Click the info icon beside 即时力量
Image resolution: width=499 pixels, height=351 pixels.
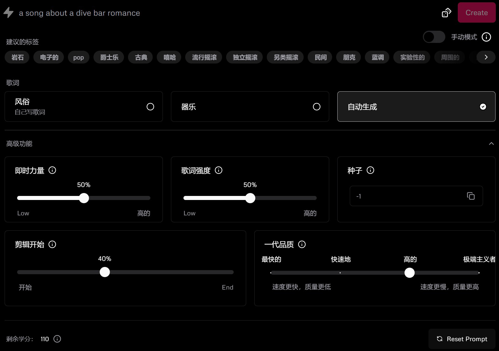[52, 170]
